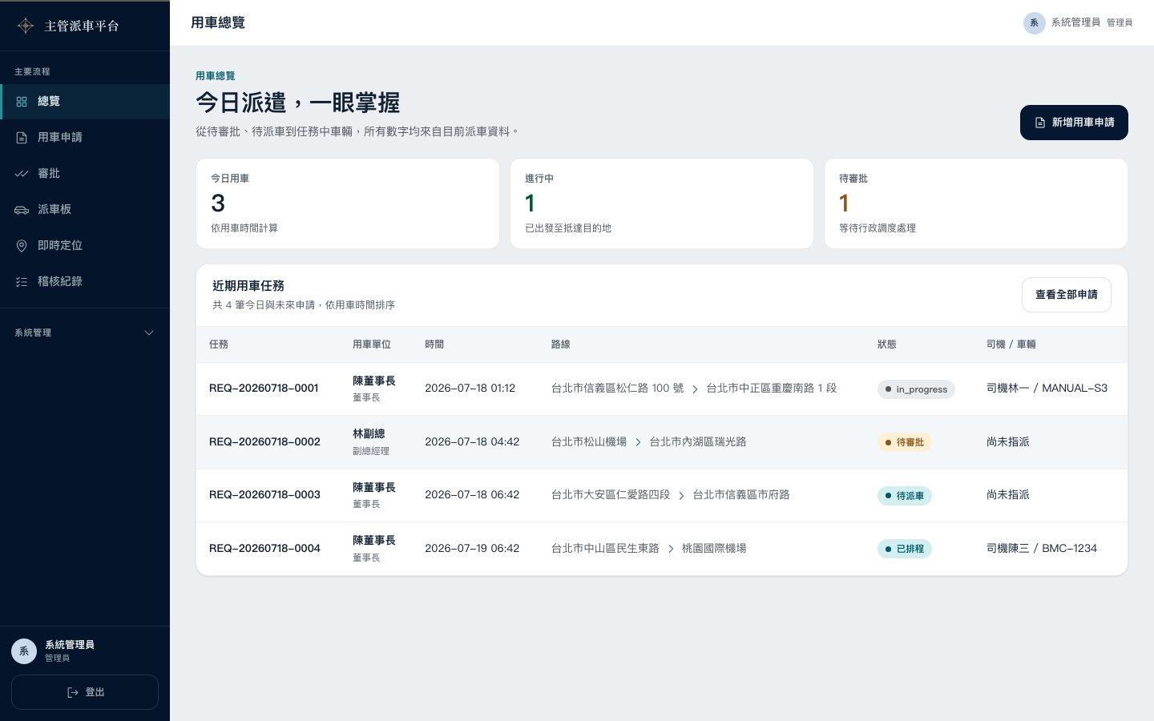Click the 待派車 status badge
The image size is (1154, 721).
point(905,496)
